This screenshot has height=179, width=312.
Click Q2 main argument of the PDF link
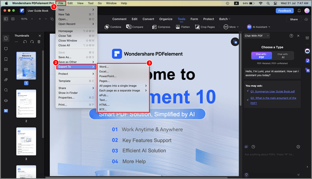(x=273, y=100)
